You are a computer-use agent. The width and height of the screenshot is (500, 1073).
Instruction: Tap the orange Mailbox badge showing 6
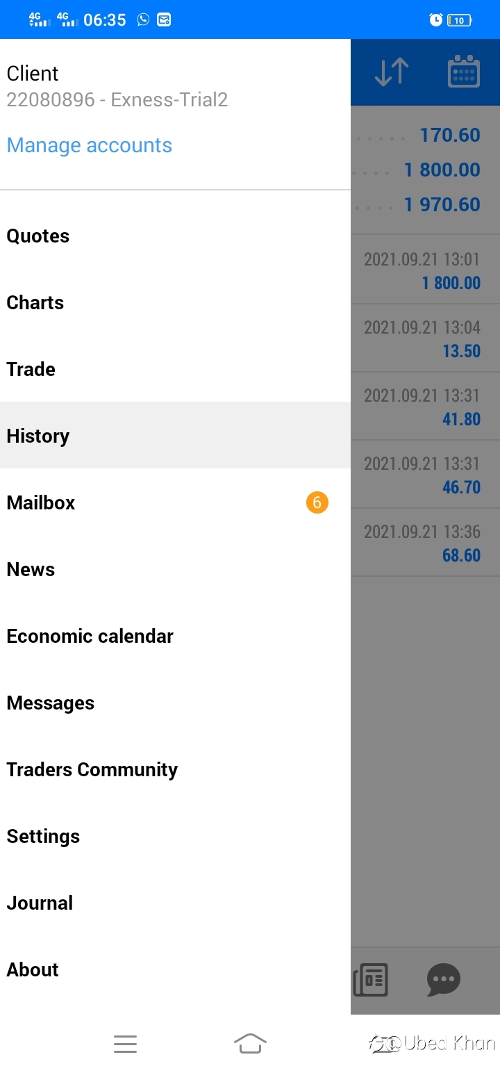tap(317, 502)
